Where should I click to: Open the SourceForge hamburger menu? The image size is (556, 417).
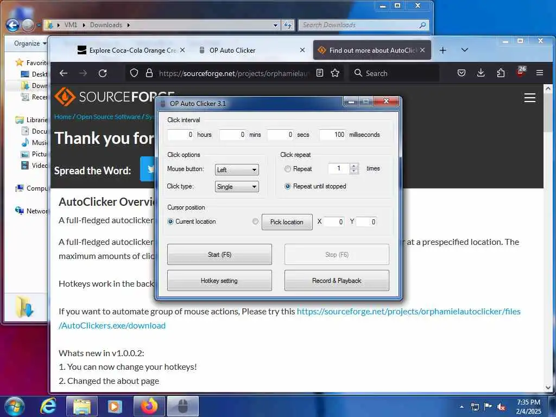click(x=530, y=98)
